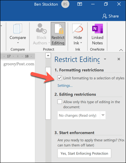126x163 pixels.
Task: Click the Ben Stockton account name
Action: (x=46, y=4)
